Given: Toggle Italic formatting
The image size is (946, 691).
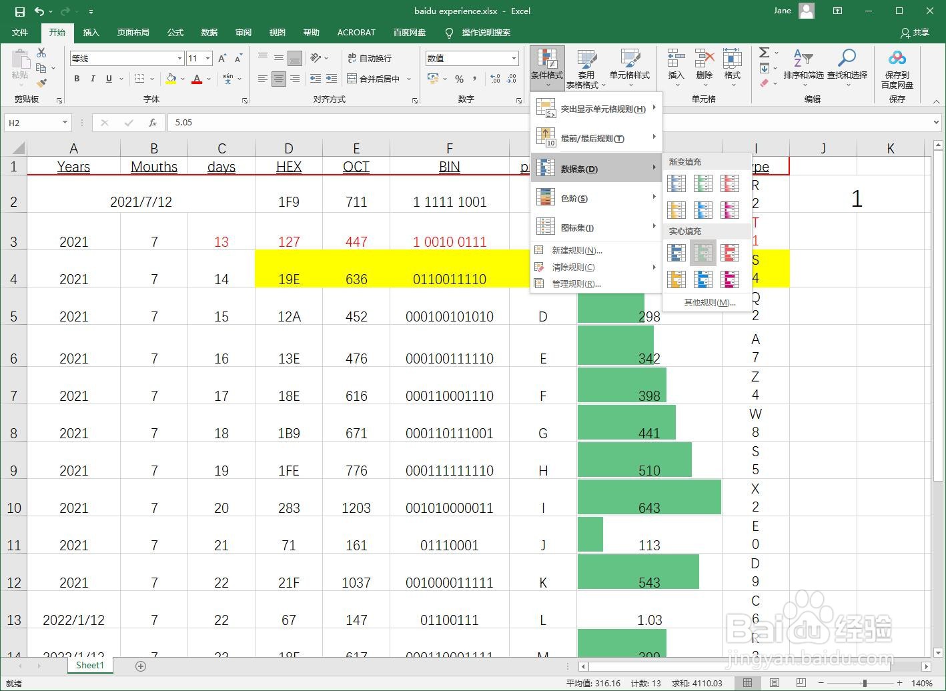Looking at the screenshot, I should click(93, 79).
